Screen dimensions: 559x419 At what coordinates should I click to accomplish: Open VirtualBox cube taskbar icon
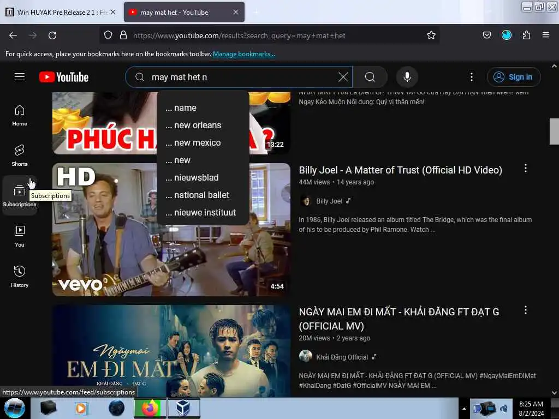click(183, 408)
